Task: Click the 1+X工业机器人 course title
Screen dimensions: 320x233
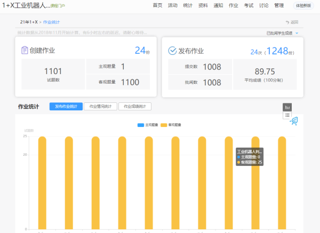Action: pyautogui.click(x=26, y=5)
